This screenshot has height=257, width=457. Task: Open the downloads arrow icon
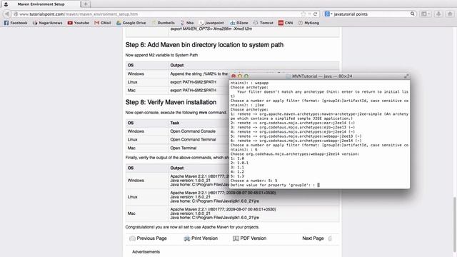[x=438, y=14]
